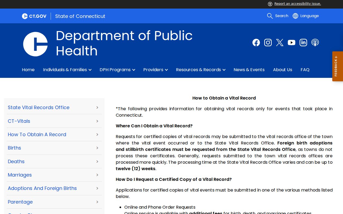Open the Parentage sidebar link
Screen dimensions: 343x214
(x=20, y=202)
